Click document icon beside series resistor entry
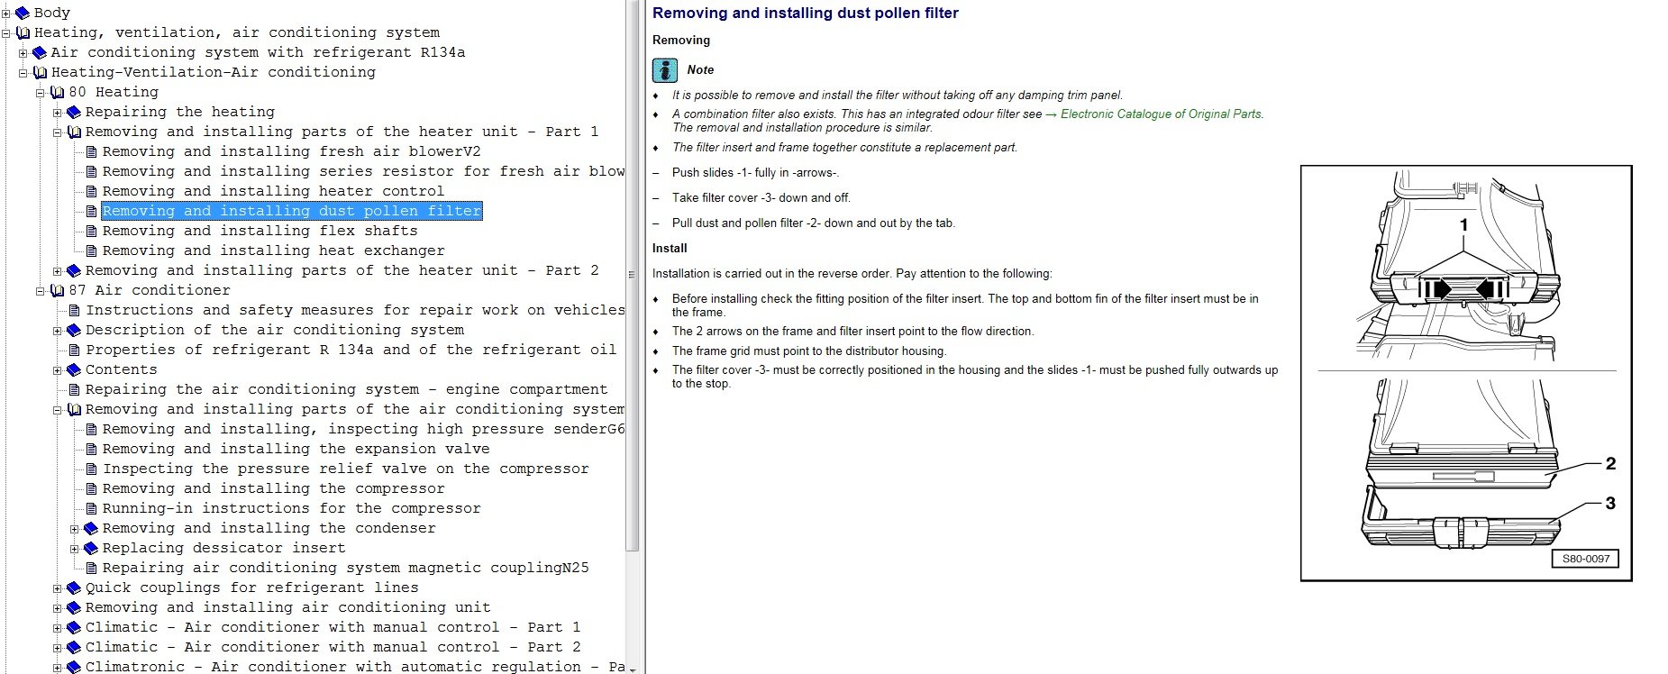The height and width of the screenshot is (674, 1668). pyautogui.click(x=91, y=172)
